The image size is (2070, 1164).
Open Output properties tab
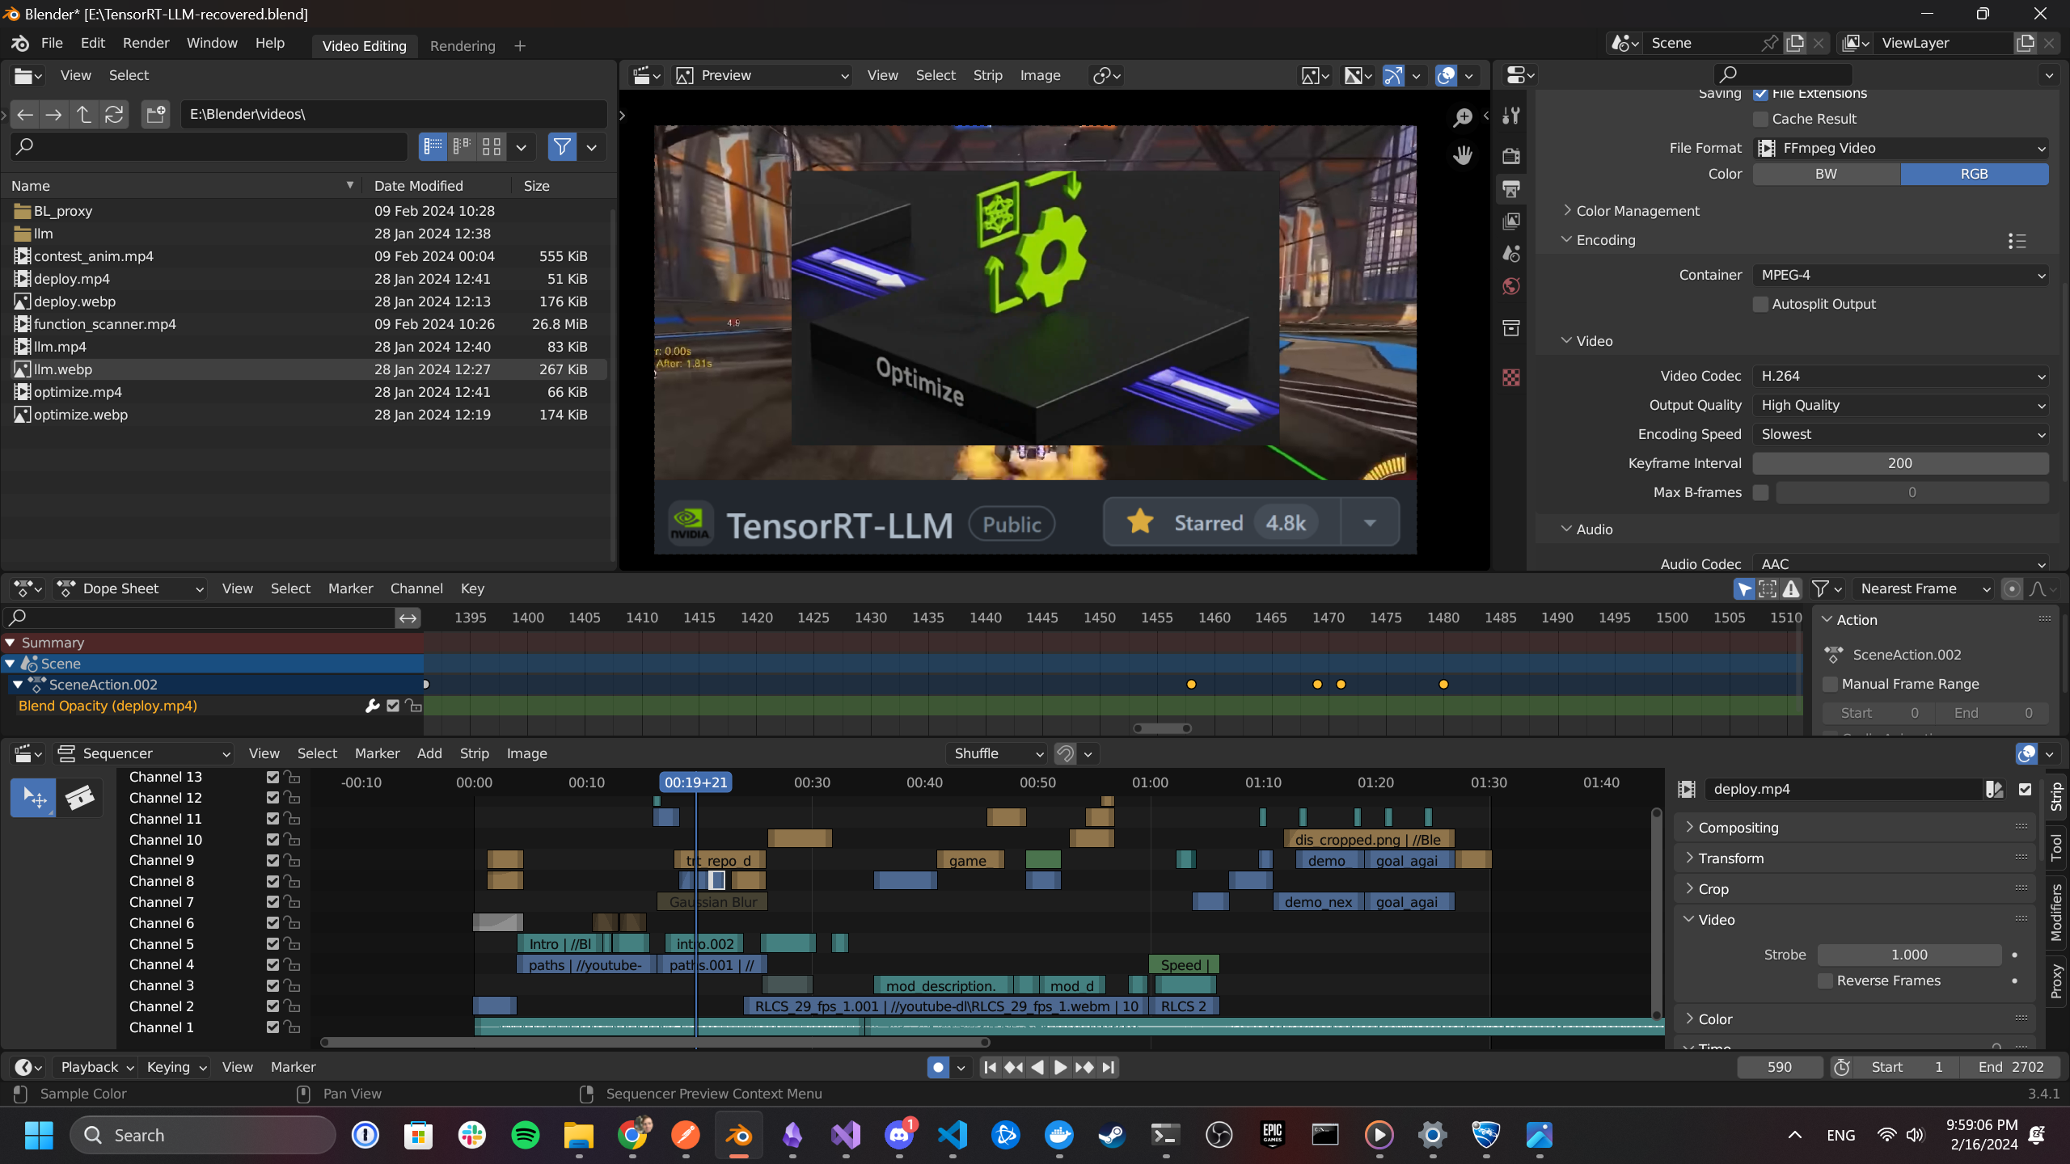(x=1510, y=189)
